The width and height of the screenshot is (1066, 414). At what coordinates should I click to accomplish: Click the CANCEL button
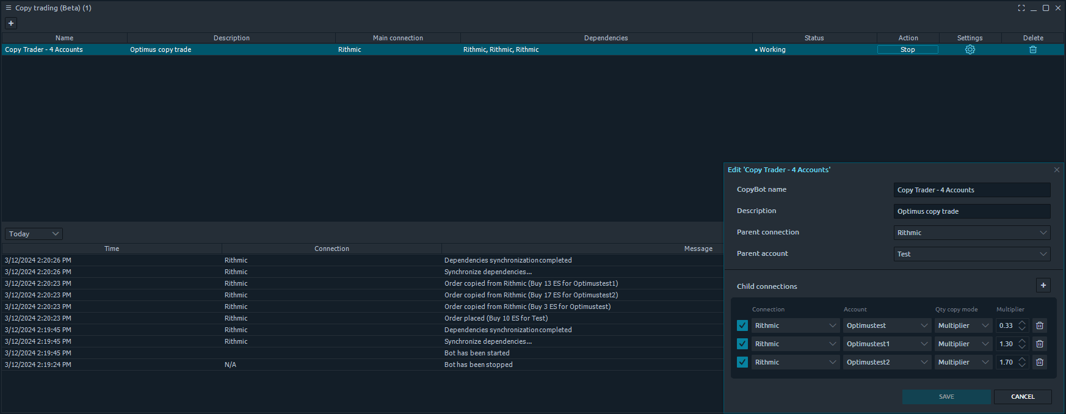(x=1023, y=396)
